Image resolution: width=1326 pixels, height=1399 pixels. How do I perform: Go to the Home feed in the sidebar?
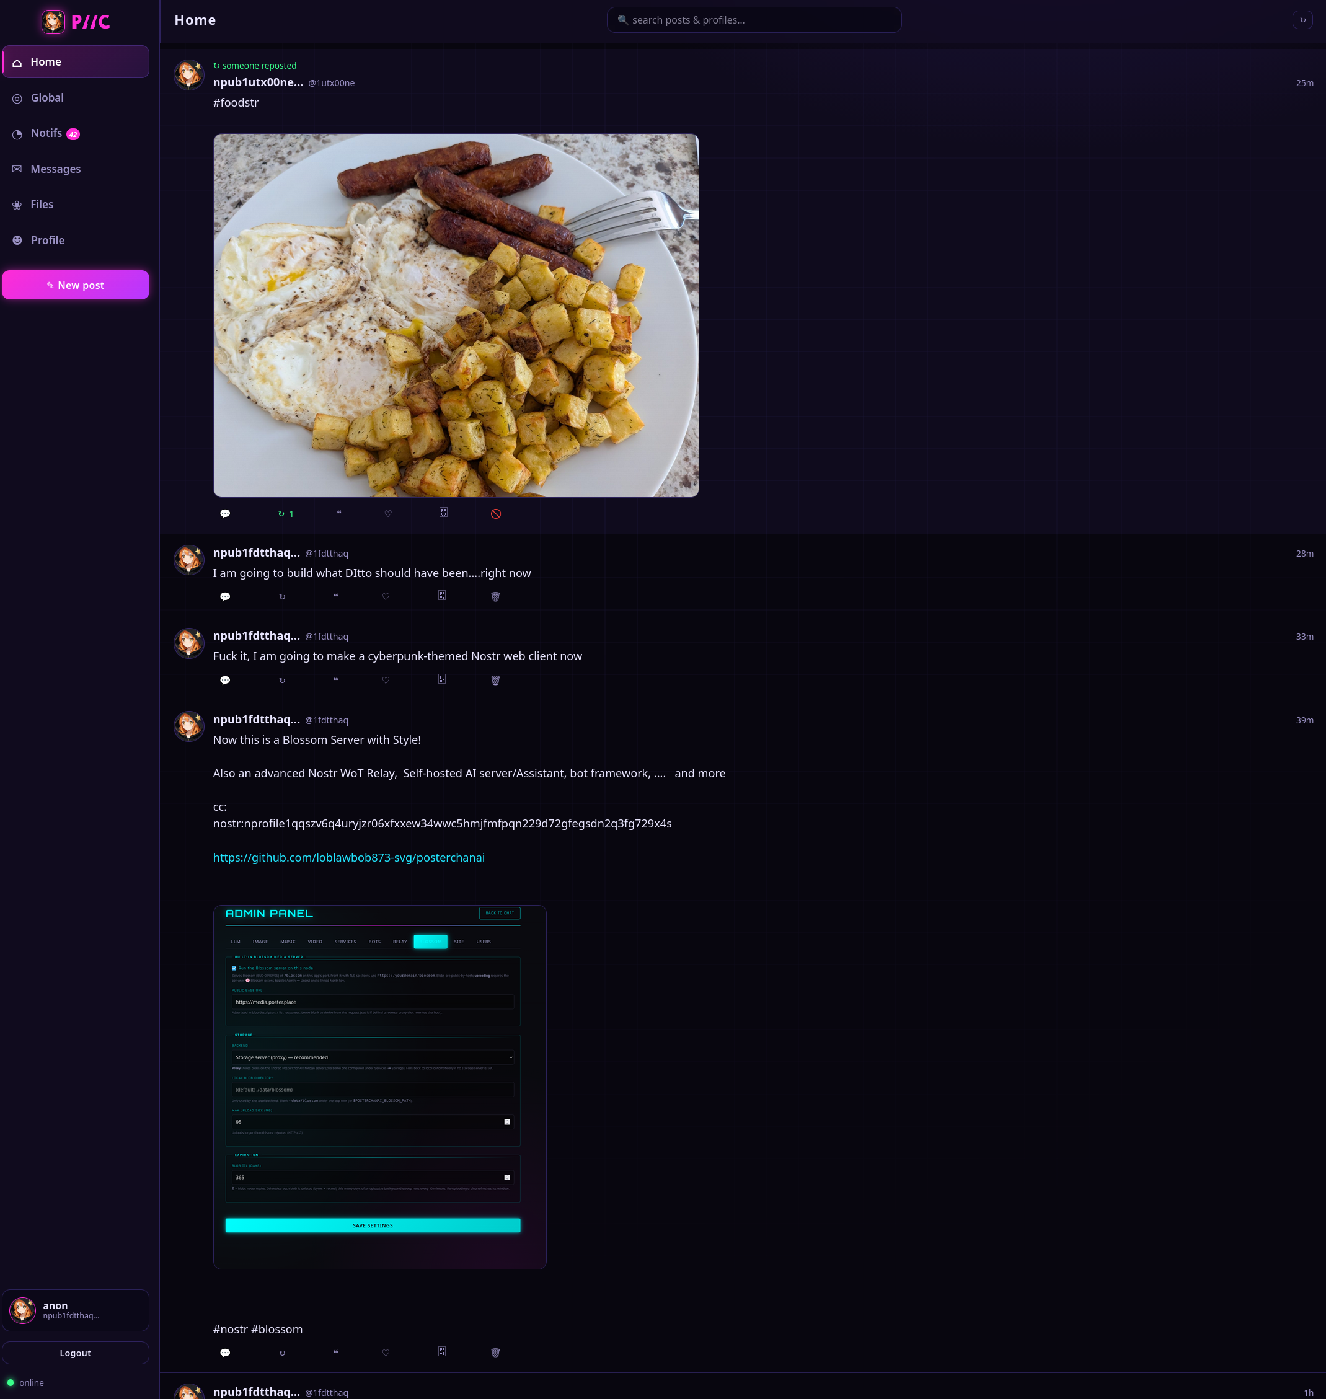76,61
